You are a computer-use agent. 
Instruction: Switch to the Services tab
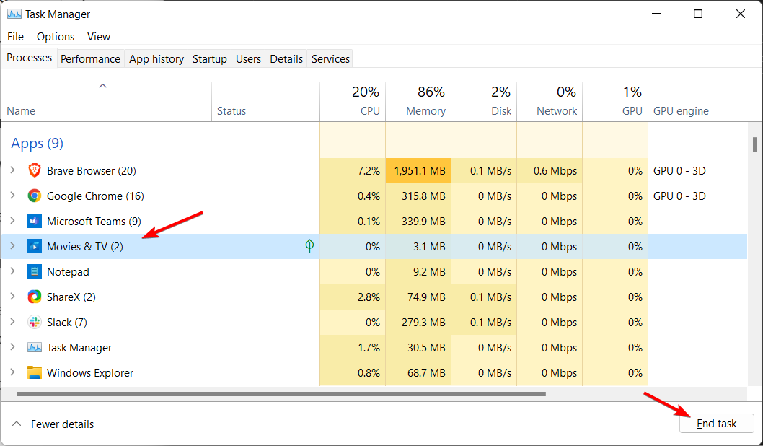[x=331, y=59]
